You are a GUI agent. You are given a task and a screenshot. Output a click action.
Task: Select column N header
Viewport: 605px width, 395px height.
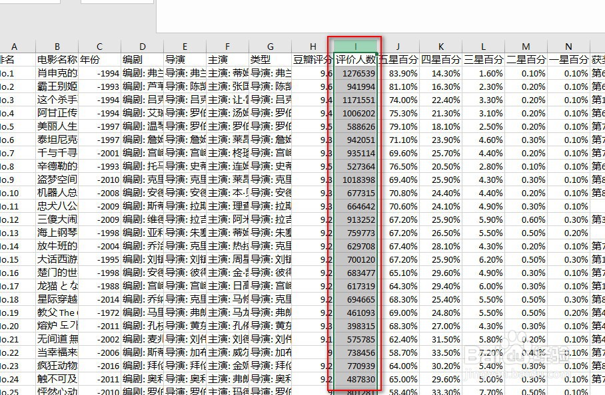(569, 47)
